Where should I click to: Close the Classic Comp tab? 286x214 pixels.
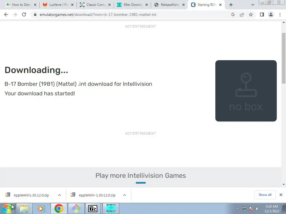(x=109, y=5)
